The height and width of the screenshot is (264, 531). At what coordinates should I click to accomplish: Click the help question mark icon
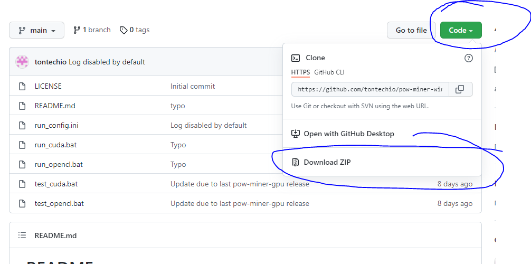click(x=468, y=58)
